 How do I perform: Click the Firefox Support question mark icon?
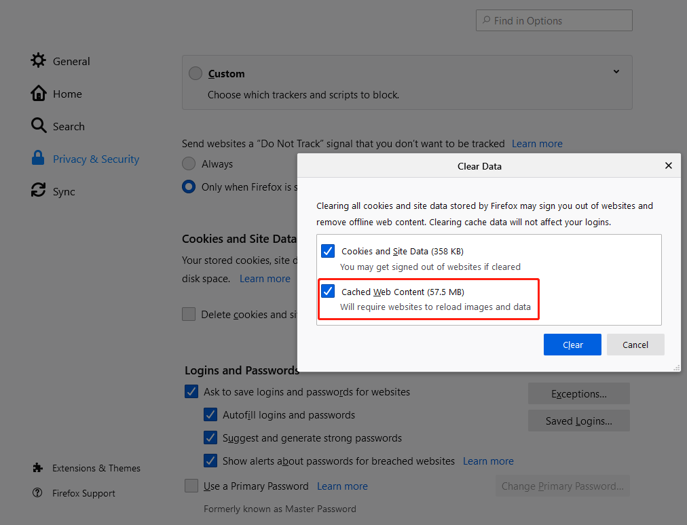coord(38,493)
